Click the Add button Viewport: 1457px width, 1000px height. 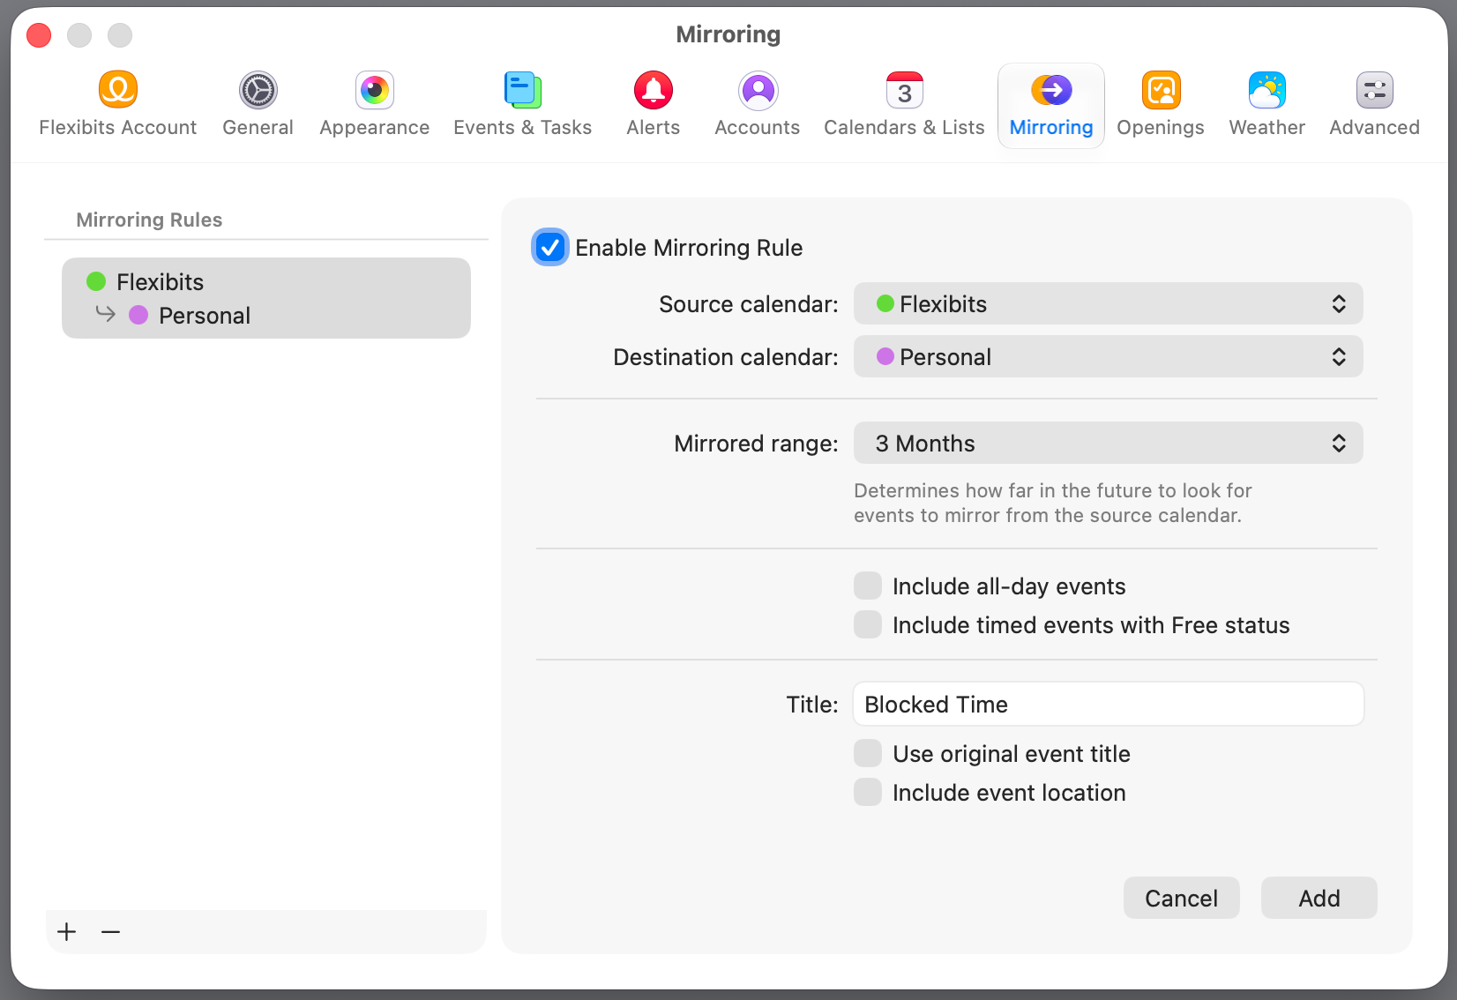click(1319, 898)
